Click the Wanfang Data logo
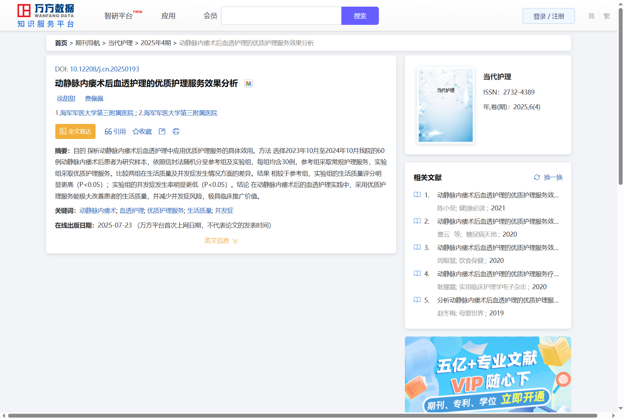This screenshot has width=624, height=419. (45, 16)
